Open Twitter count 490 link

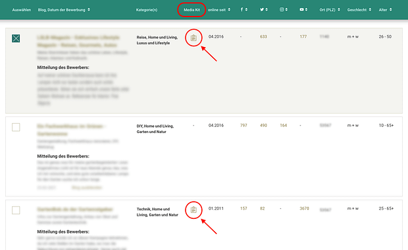point(263,126)
